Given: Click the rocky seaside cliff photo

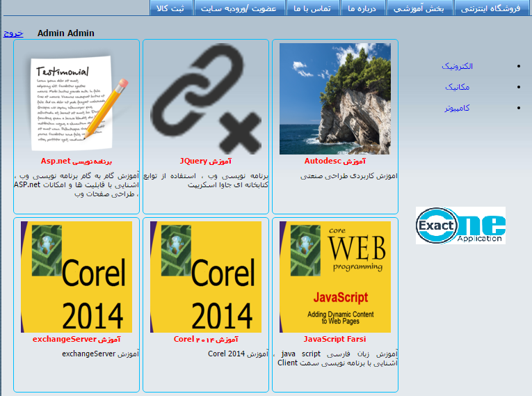Looking at the screenshot, I should pyautogui.click(x=335, y=99).
